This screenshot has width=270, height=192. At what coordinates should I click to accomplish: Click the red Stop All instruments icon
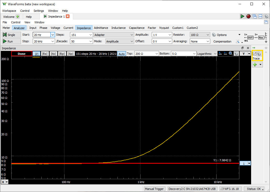248,16
